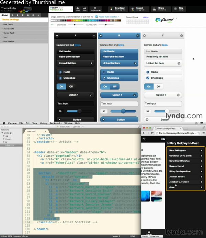Select Radio in swatch A

click(x=76, y=72)
